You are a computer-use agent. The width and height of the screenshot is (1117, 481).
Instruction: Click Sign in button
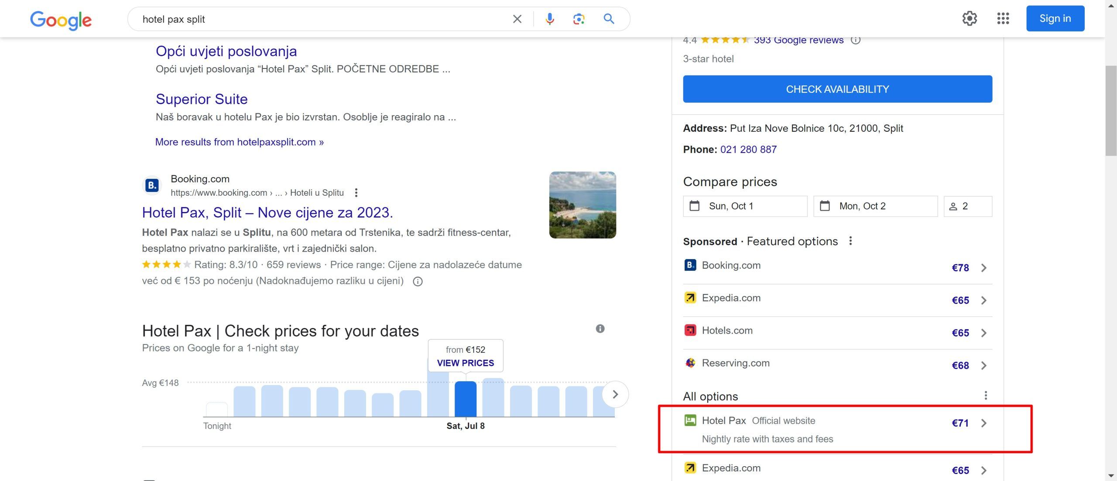tap(1055, 18)
